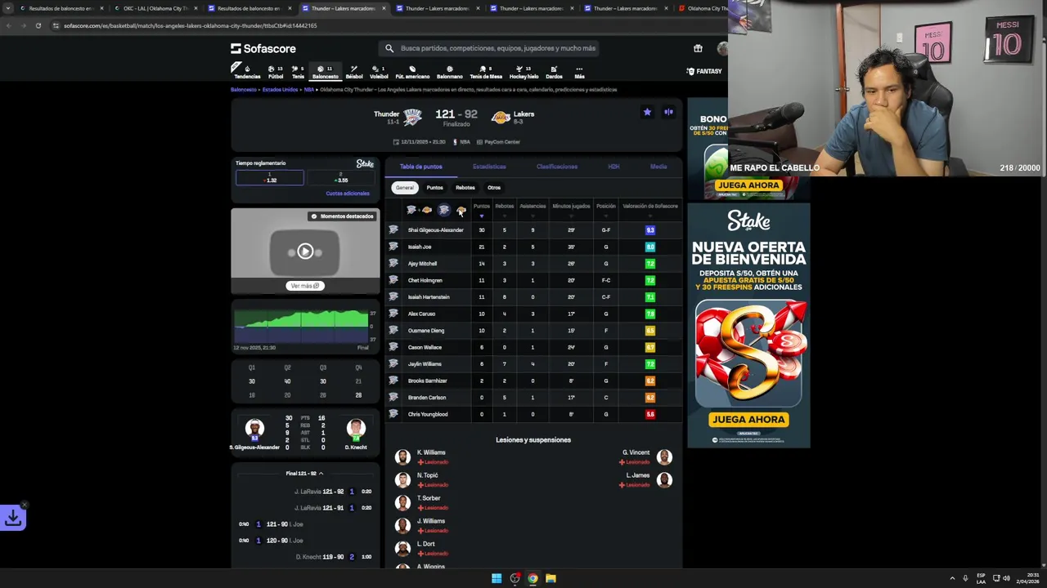This screenshot has width=1047, height=588.
Task: Click the green score momentum graph
Action: [x=301, y=326]
